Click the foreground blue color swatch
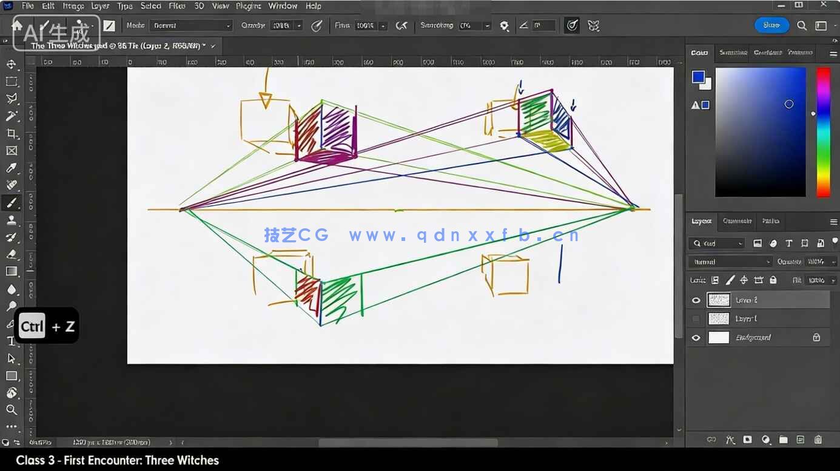840x471 pixels. pos(698,77)
